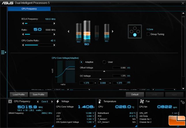This screenshot has height=128, width=186.
Task: Select the rightmost core cylinder
Action: pos(107,31)
